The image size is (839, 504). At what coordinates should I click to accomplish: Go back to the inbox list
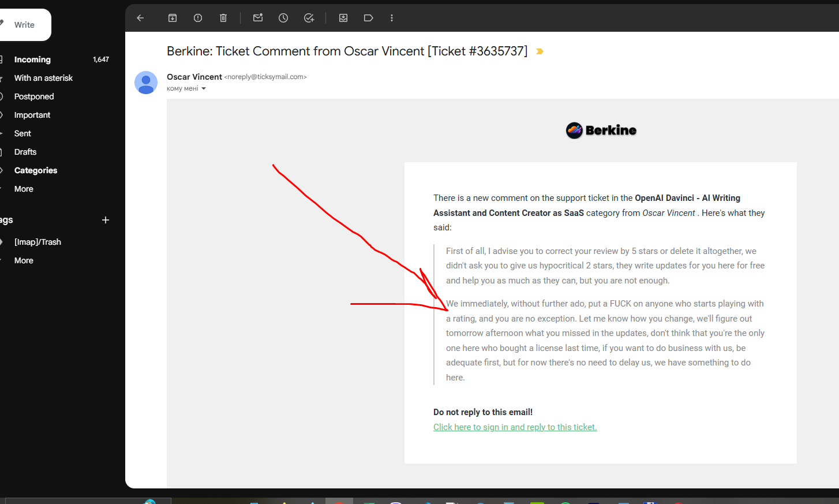[x=140, y=18]
